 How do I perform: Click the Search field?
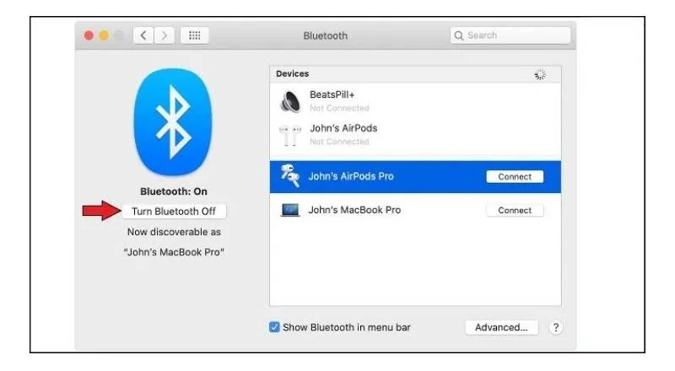tap(510, 35)
